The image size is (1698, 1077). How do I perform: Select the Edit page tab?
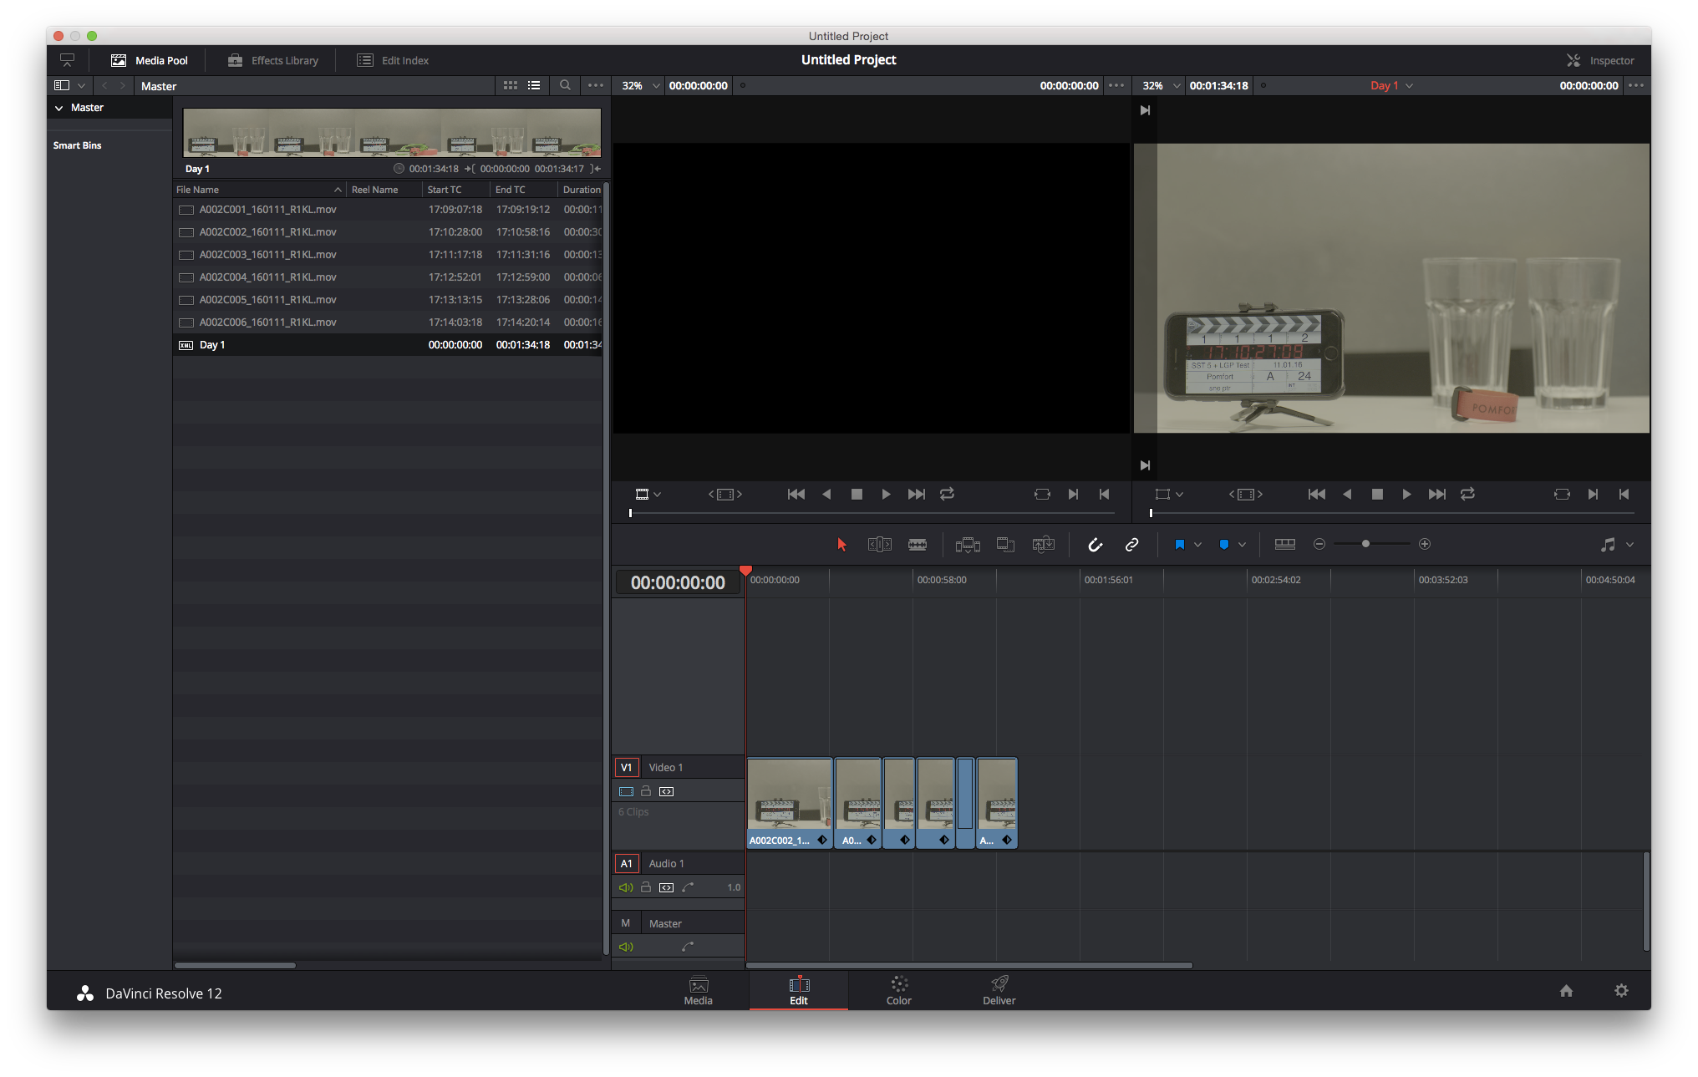(799, 991)
